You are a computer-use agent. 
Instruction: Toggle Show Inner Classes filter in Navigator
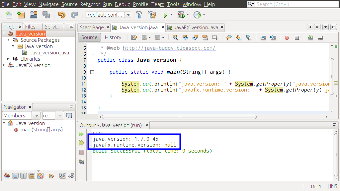pyautogui.click(x=40, y=176)
